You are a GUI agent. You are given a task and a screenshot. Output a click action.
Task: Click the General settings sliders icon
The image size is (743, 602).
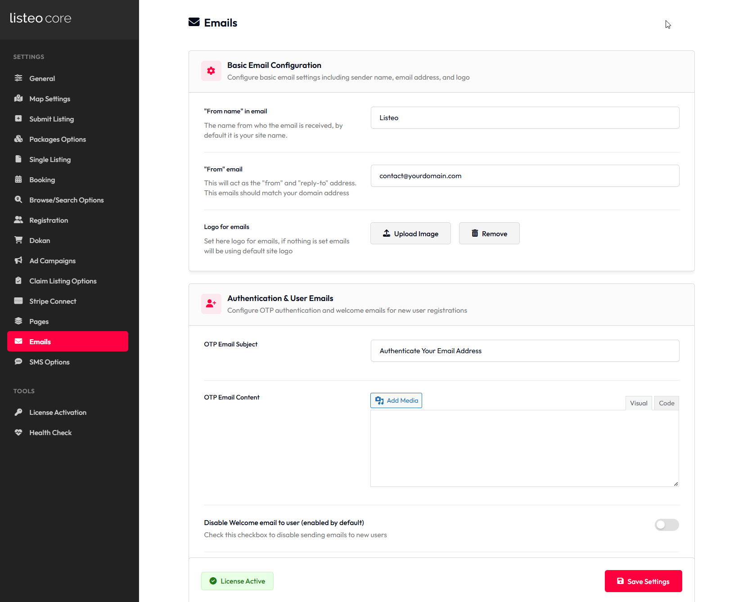18,78
